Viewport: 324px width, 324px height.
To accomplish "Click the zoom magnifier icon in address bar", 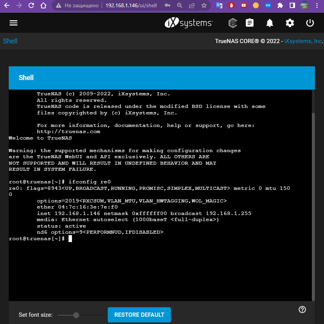I will (x=180, y=5).
